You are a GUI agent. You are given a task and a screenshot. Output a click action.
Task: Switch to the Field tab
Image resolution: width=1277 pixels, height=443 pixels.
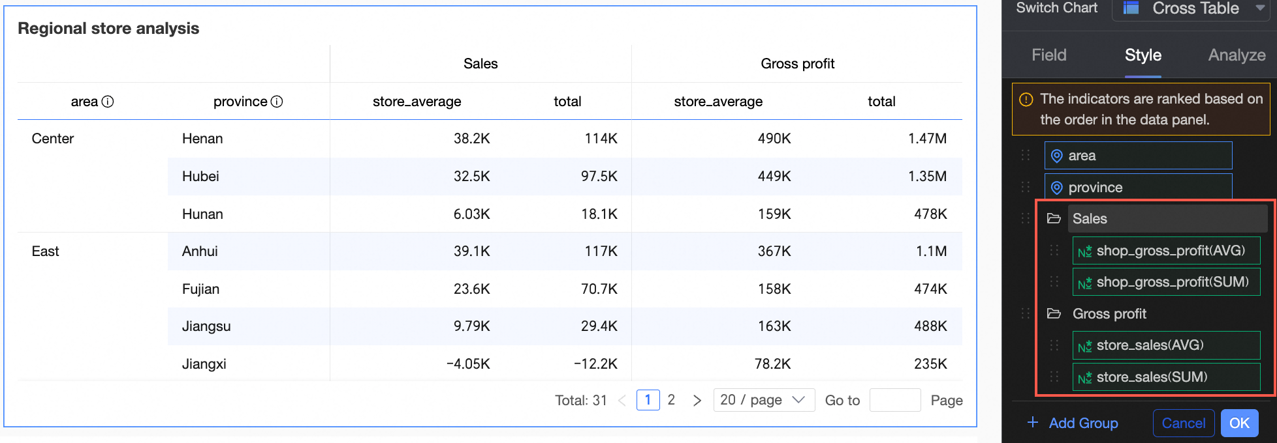[x=1048, y=55]
